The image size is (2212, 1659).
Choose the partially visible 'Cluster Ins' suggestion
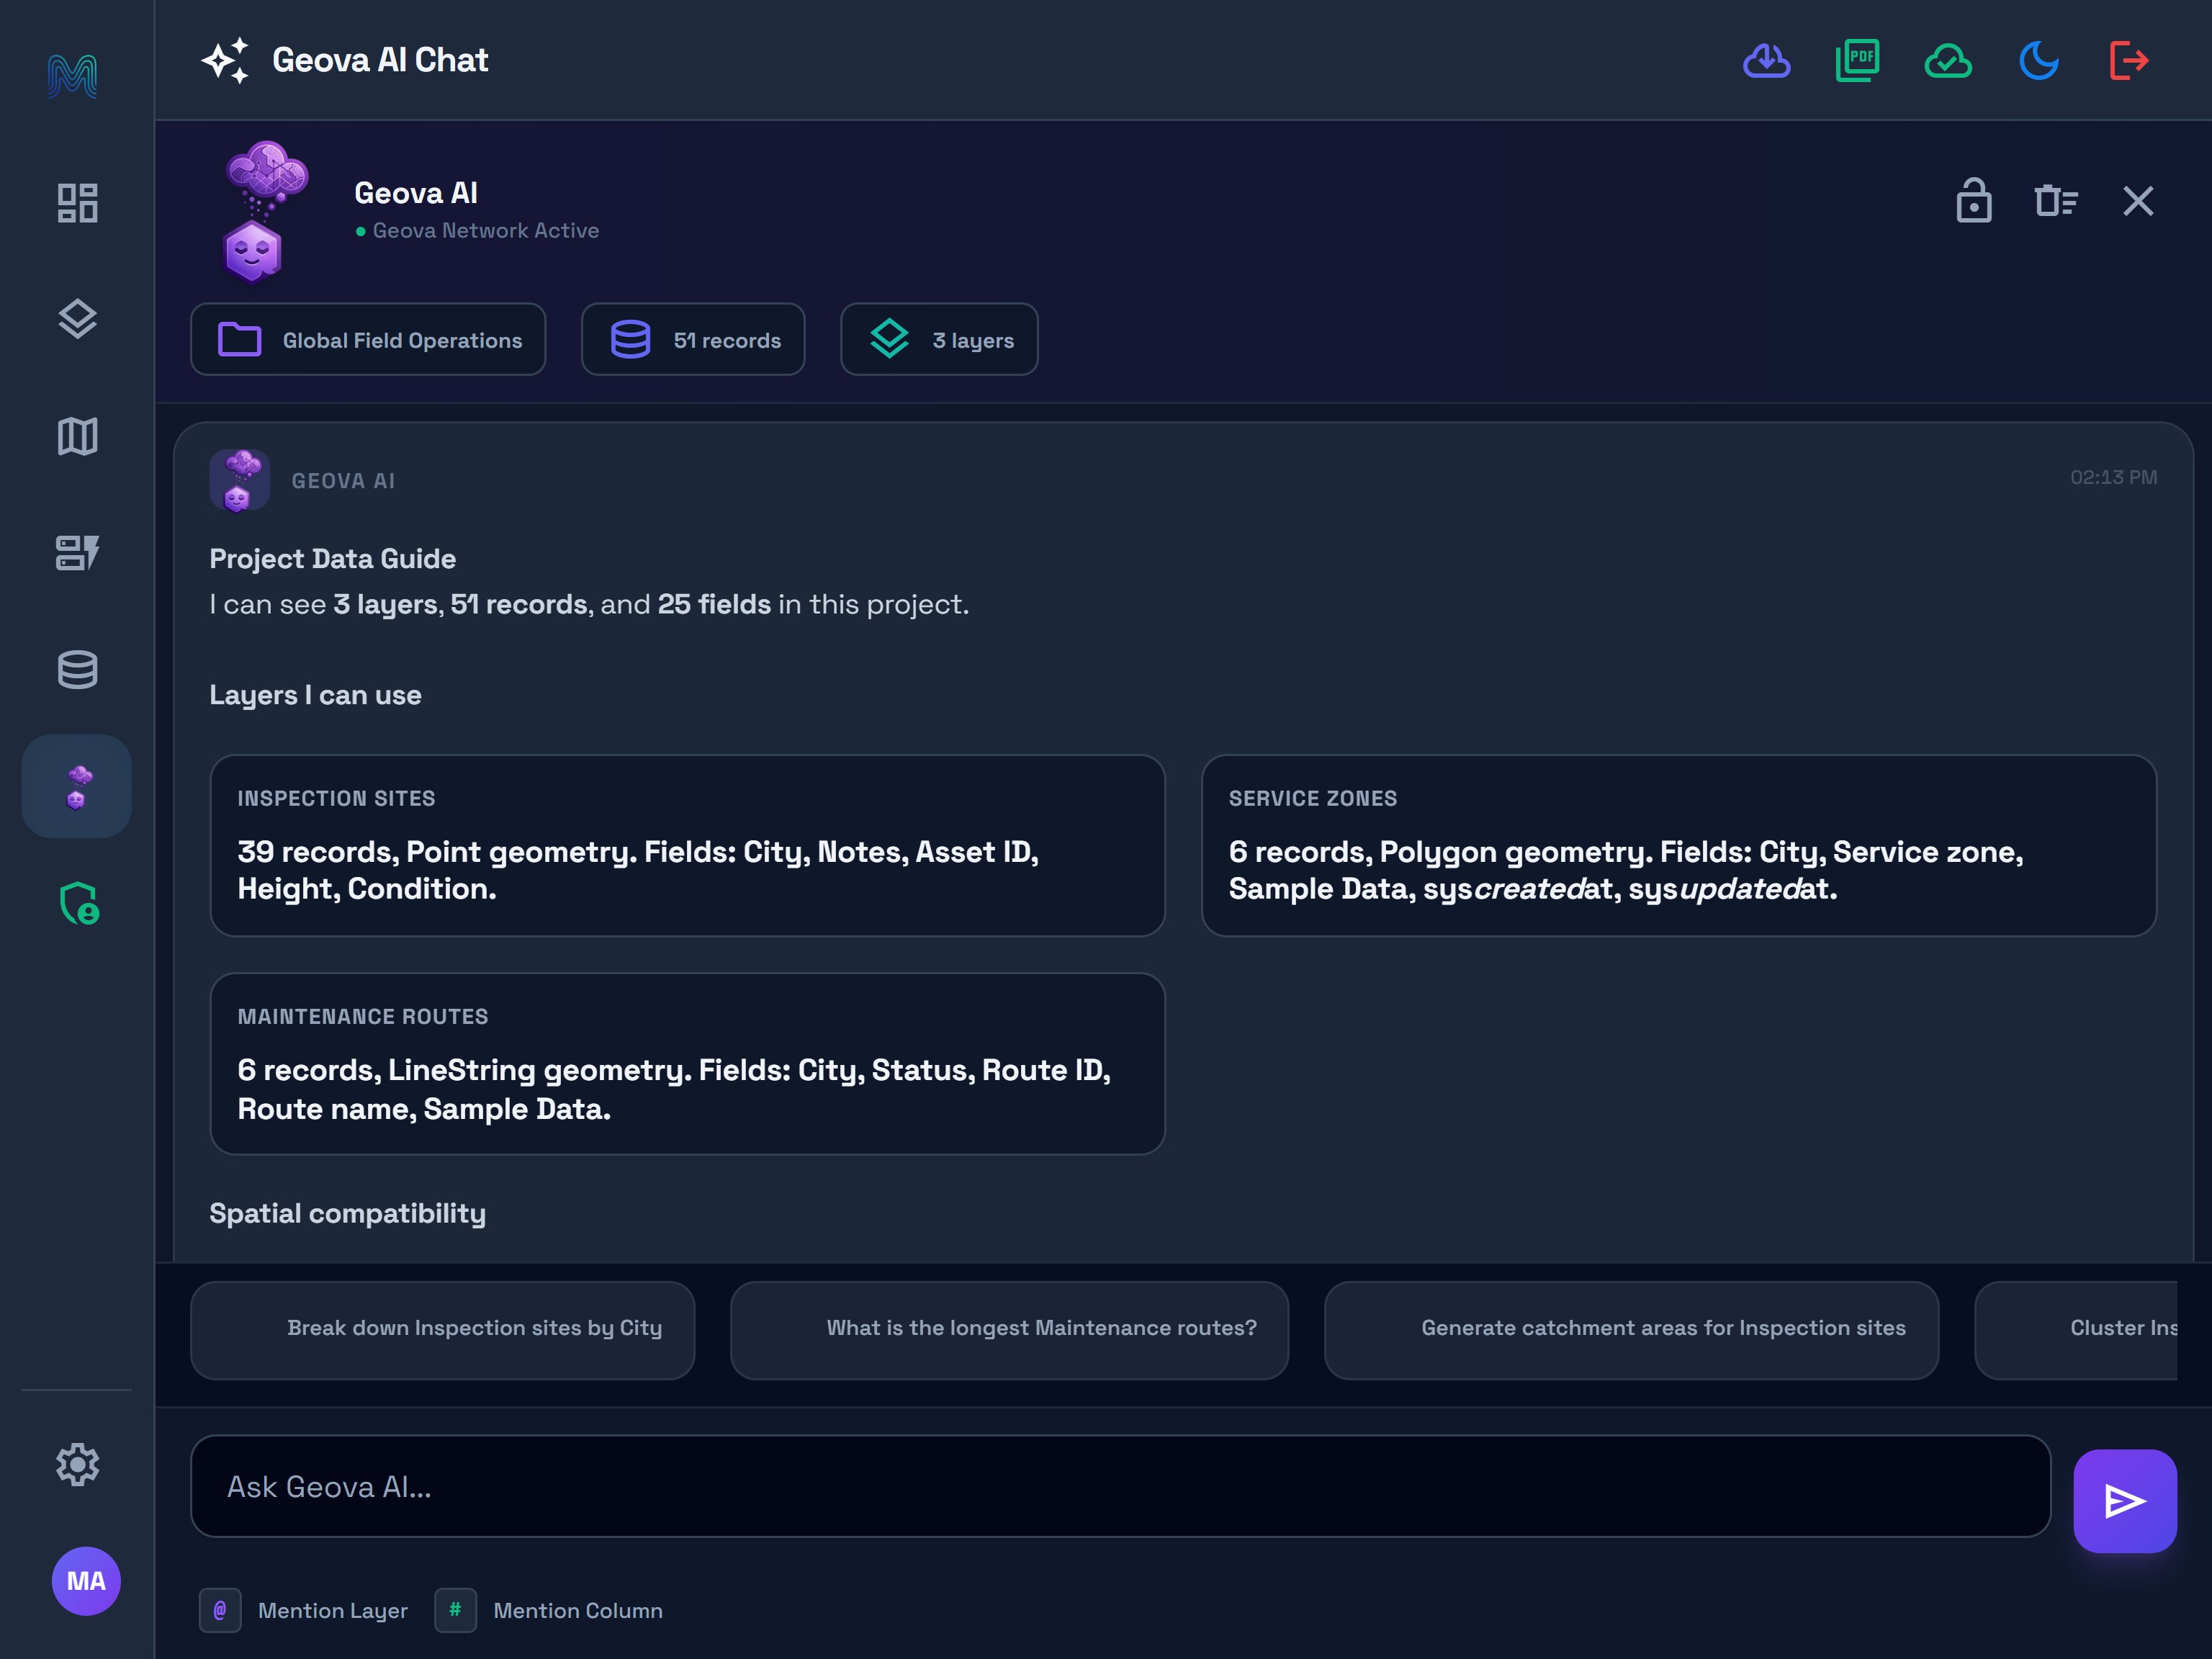[2076, 1330]
